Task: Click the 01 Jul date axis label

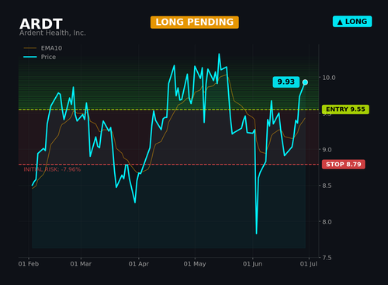Action: pyautogui.click(x=309, y=264)
